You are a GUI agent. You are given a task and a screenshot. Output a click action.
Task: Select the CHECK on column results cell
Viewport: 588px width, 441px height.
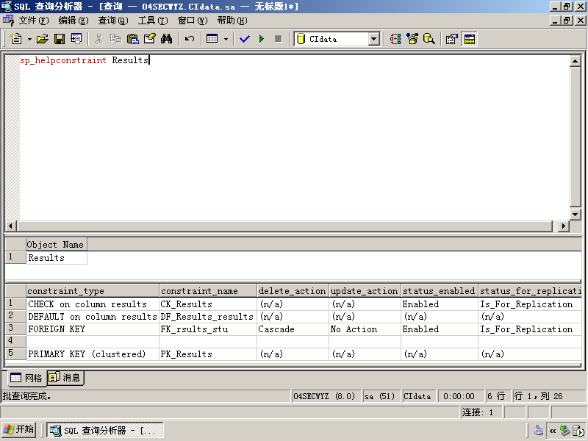point(93,304)
